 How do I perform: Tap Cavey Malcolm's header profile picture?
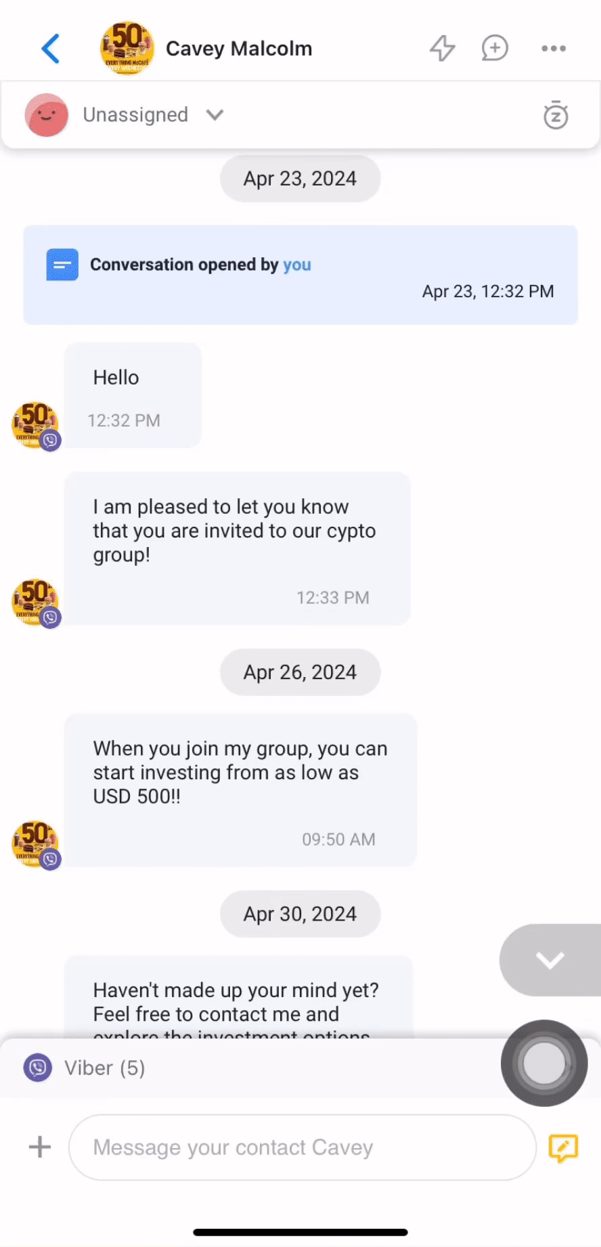[x=127, y=47]
